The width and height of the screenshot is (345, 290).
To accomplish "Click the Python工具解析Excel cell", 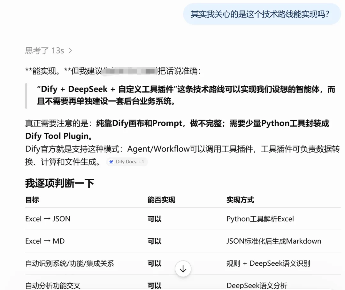I will (x=260, y=219).
